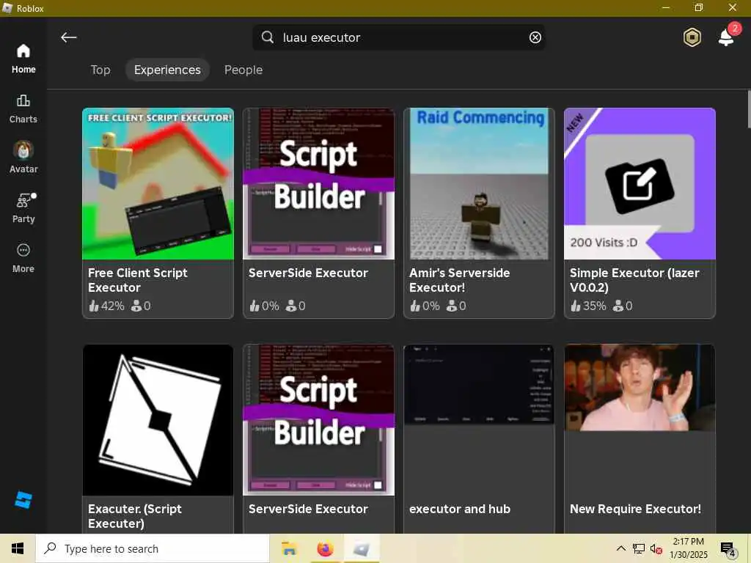Open the Party panel

pos(23,208)
